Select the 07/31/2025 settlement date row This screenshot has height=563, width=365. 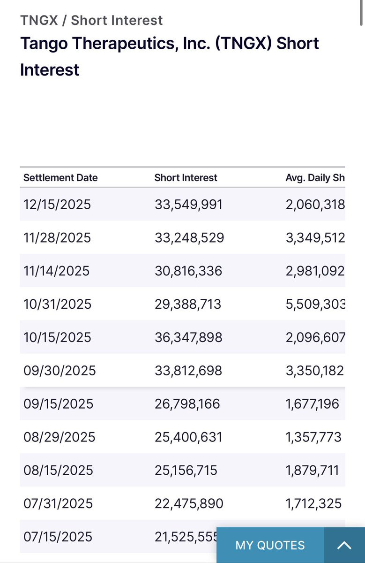tap(58, 504)
